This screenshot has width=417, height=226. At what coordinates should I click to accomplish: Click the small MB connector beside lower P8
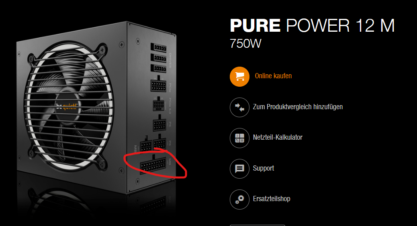[x=146, y=145]
